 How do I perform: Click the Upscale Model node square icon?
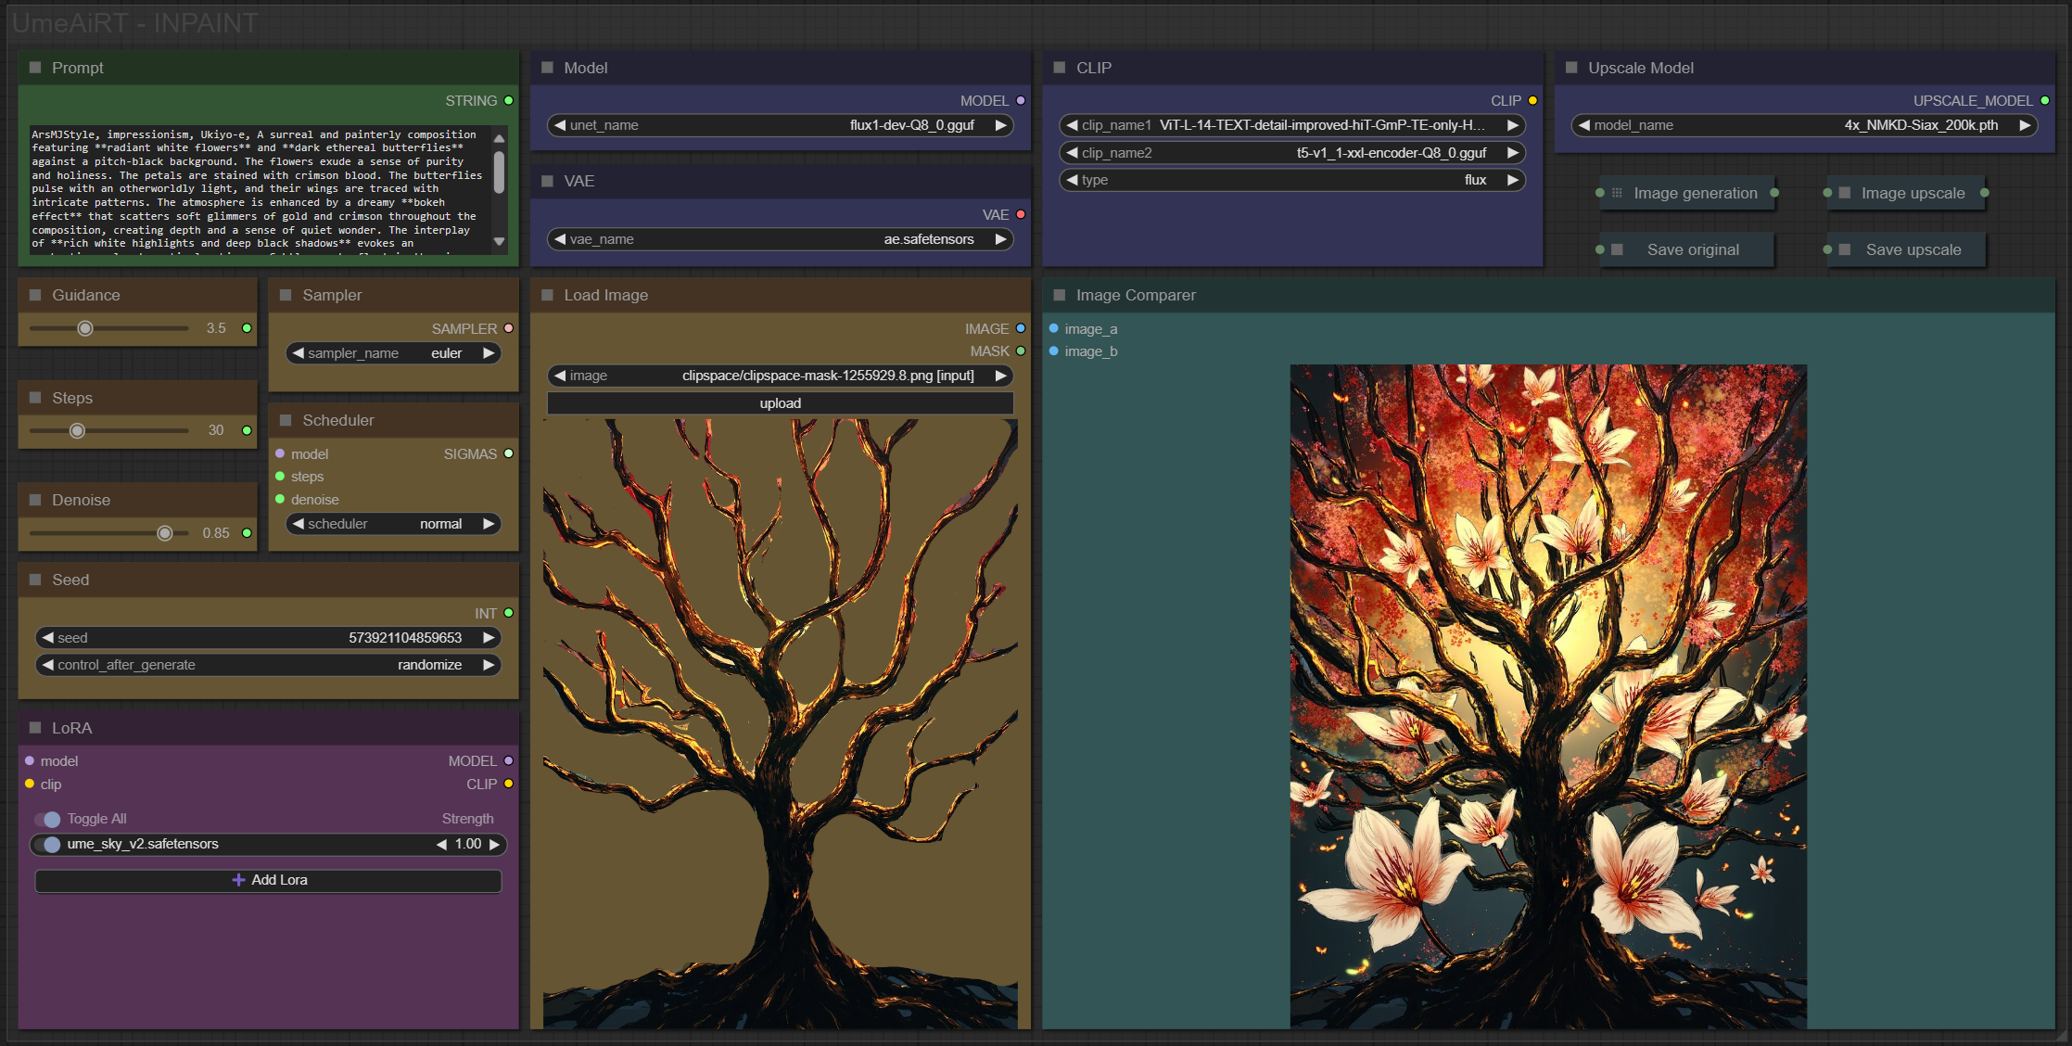tap(1571, 68)
